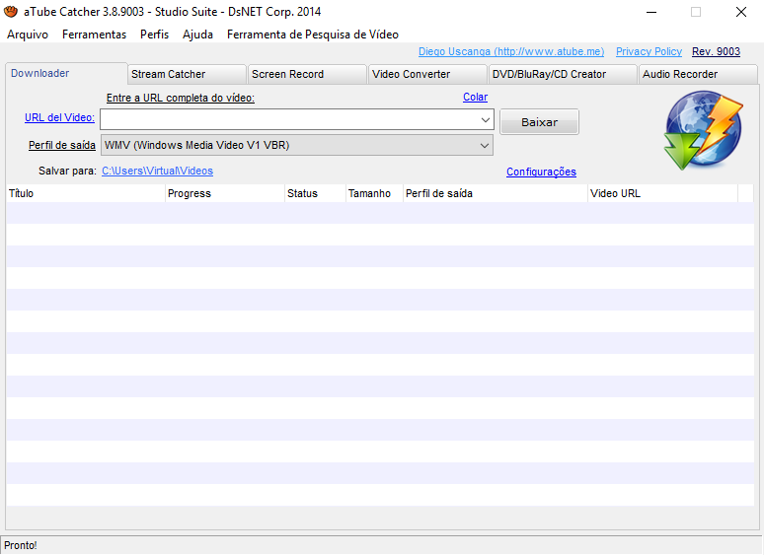Viewport: 764px width, 555px height.
Task: Click the Colar paste link
Action: [x=475, y=98]
